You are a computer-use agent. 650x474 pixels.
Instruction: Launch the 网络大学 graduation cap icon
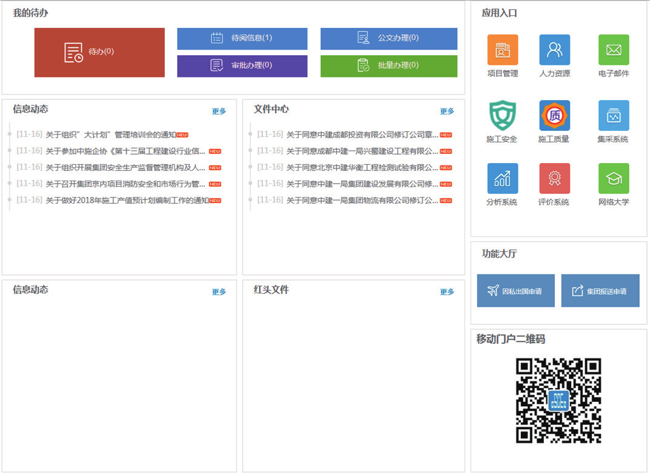614,179
